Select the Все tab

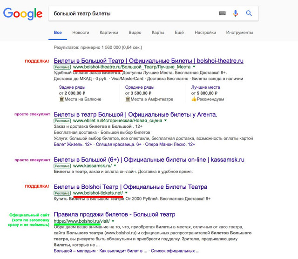tap(58, 33)
